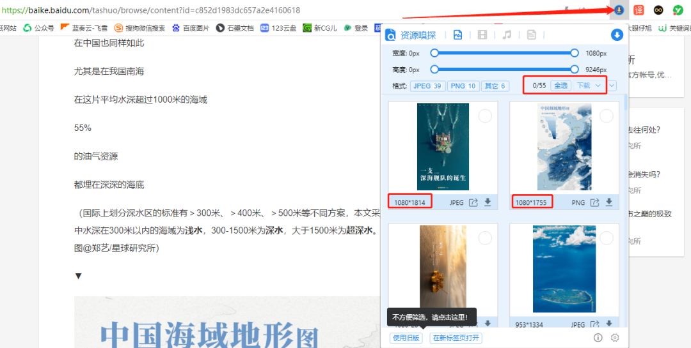
Task: Click the 55% text on the page
Action: [83, 128]
